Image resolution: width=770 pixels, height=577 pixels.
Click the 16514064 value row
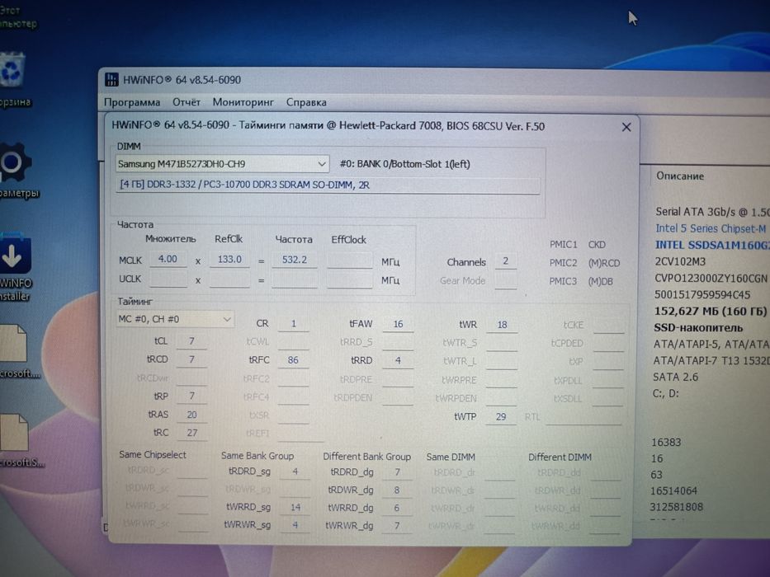(673, 490)
